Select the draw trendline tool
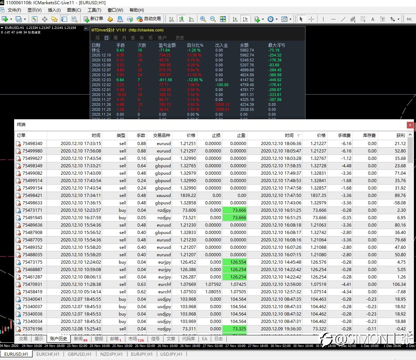 coord(343,19)
